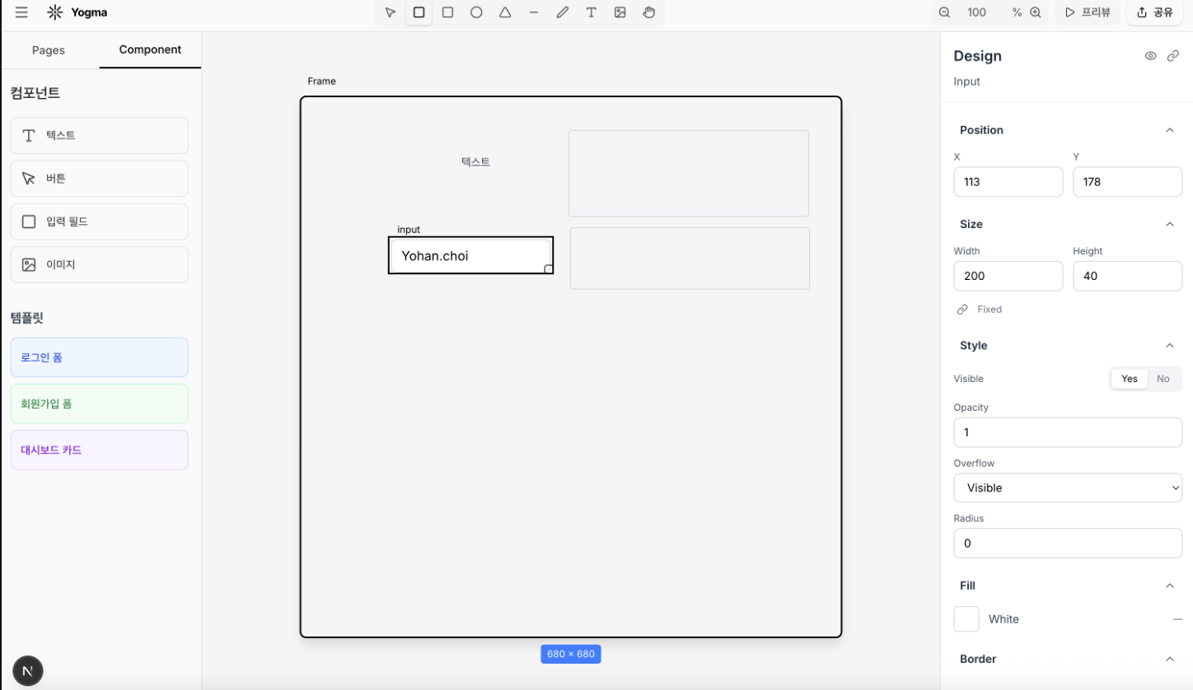Choose the image insert tool
The width and height of the screenshot is (1193, 690).
(620, 12)
